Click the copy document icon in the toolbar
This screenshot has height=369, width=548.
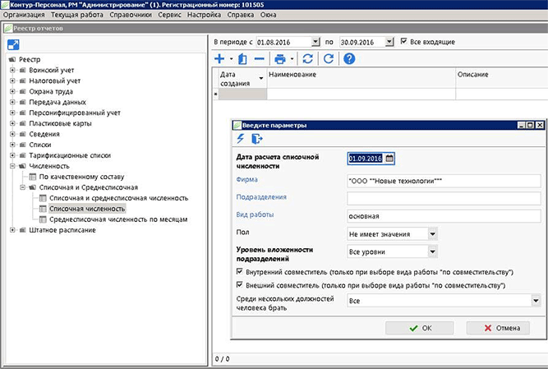click(242, 59)
